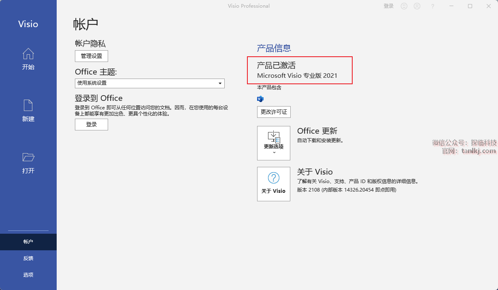Click the 更改许可证 button
This screenshot has height=290, width=498.
tap(274, 112)
